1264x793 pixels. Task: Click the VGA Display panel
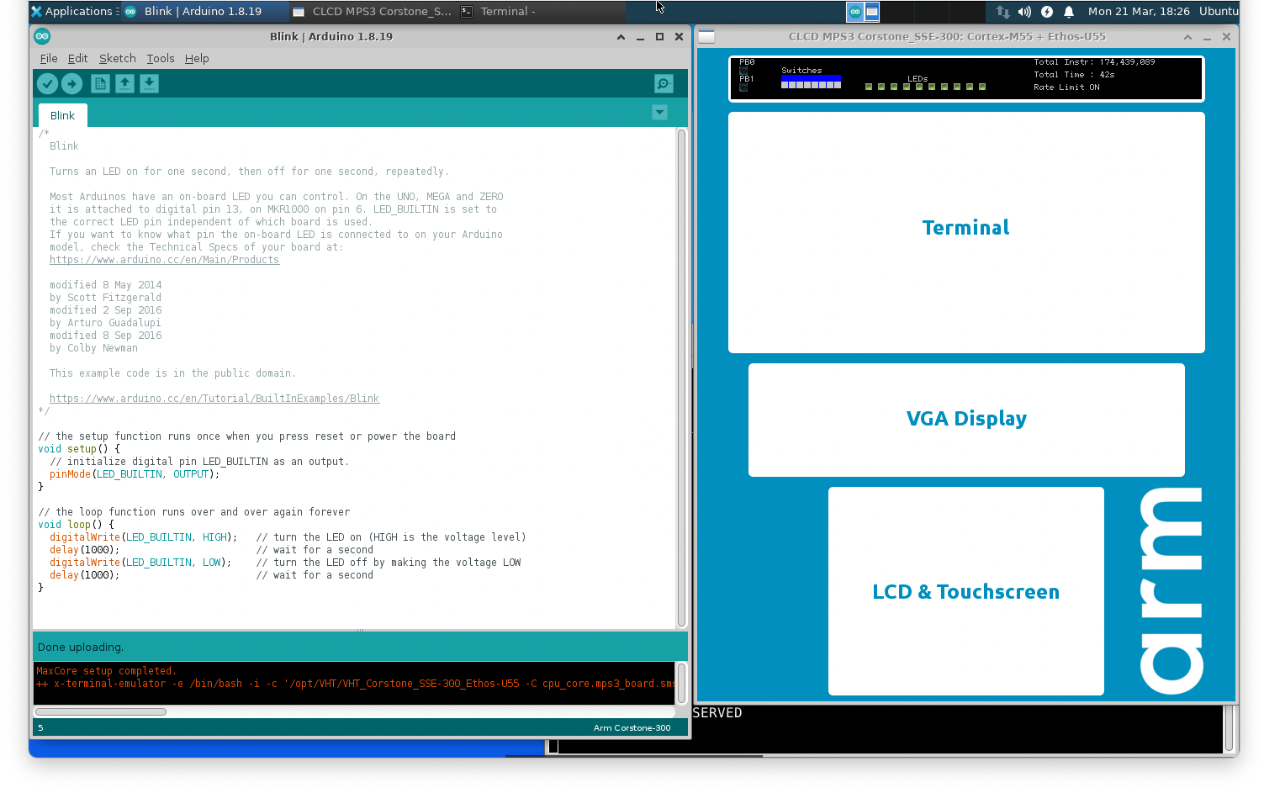point(966,420)
